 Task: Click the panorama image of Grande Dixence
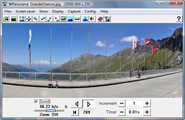(92, 60)
